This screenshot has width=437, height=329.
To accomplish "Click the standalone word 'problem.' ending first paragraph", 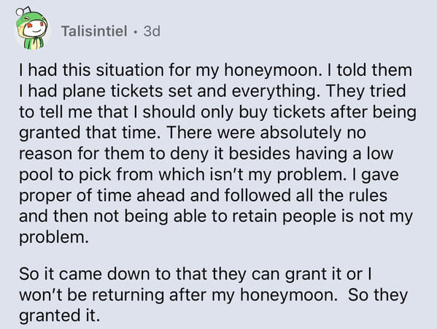I will tap(54, 237).
